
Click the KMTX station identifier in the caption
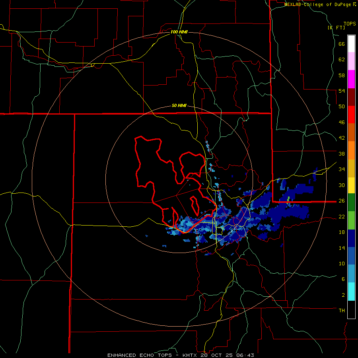pos(189,355)
